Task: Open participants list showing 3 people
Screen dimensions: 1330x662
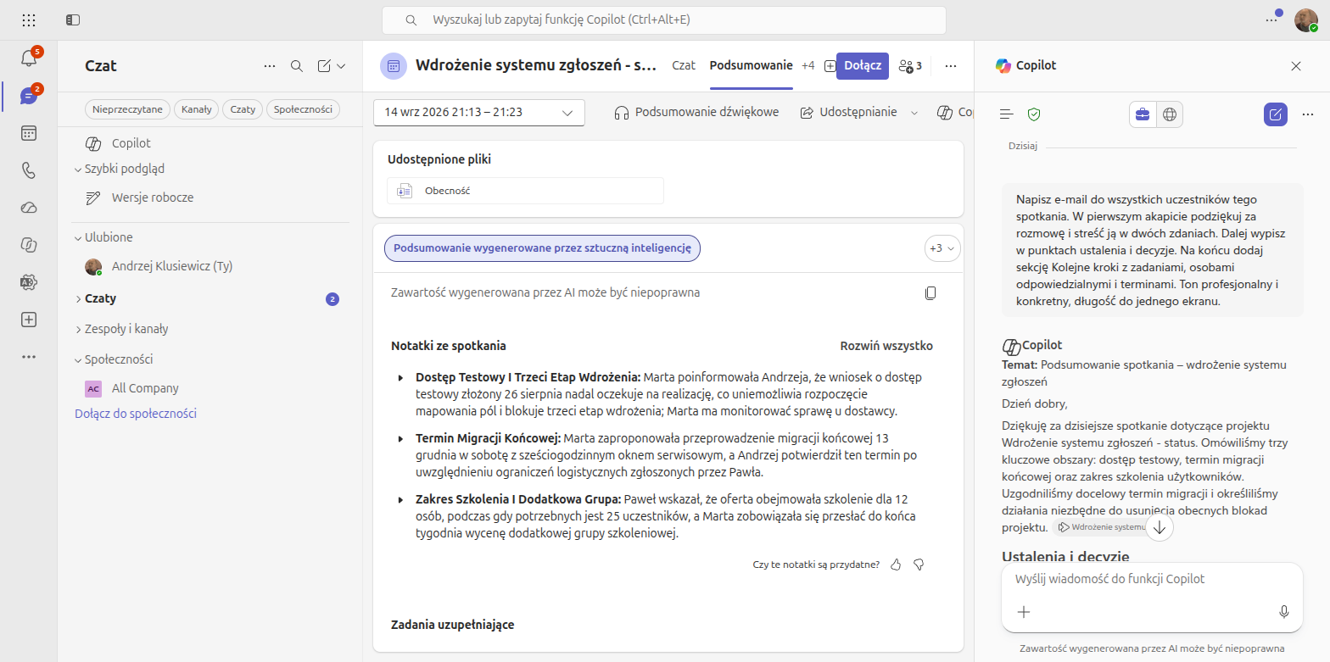Action: tap(910, 66)
